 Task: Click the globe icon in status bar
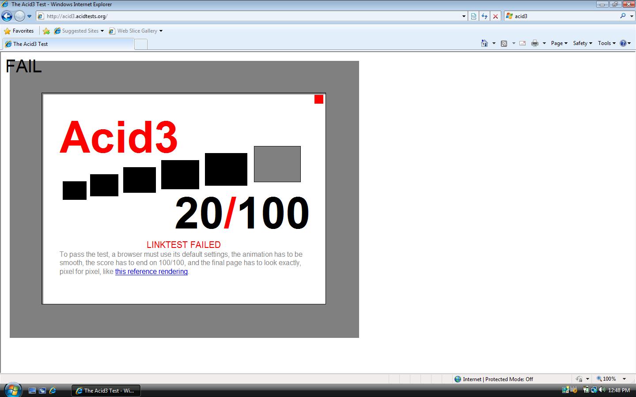[x=458, y=379]
